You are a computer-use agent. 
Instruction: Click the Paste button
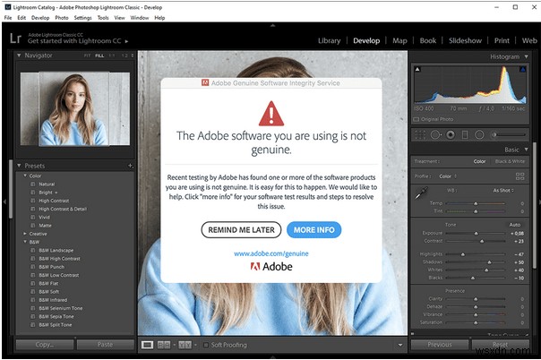(x=105, y=345)
